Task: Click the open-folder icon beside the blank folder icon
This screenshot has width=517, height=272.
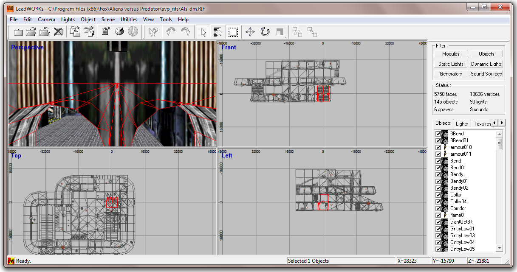Action: pyautogui.click(x=31, y=32)
